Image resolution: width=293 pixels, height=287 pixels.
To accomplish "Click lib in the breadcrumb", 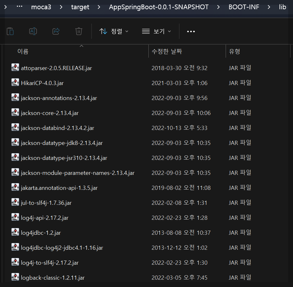I will point(283,7).
